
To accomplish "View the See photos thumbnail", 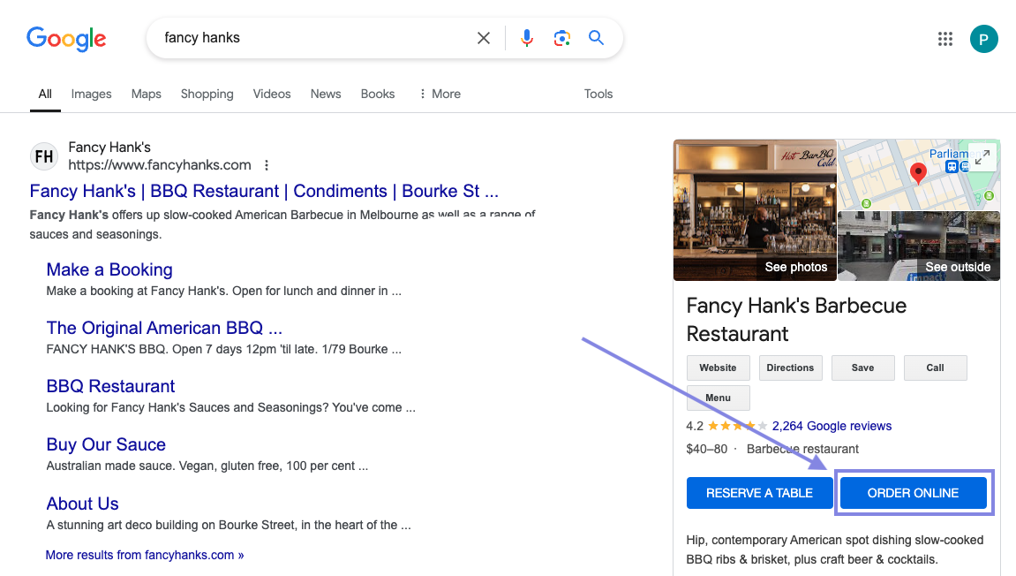I will coord(755,210).
